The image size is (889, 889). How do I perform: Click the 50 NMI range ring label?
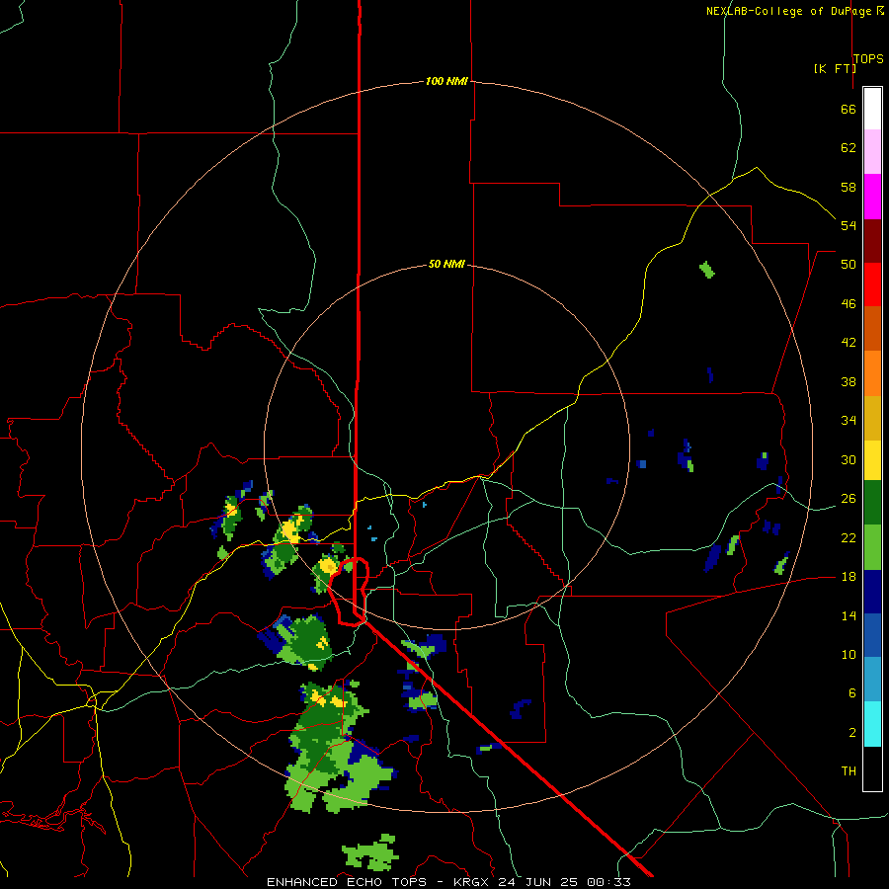point(446,264)
